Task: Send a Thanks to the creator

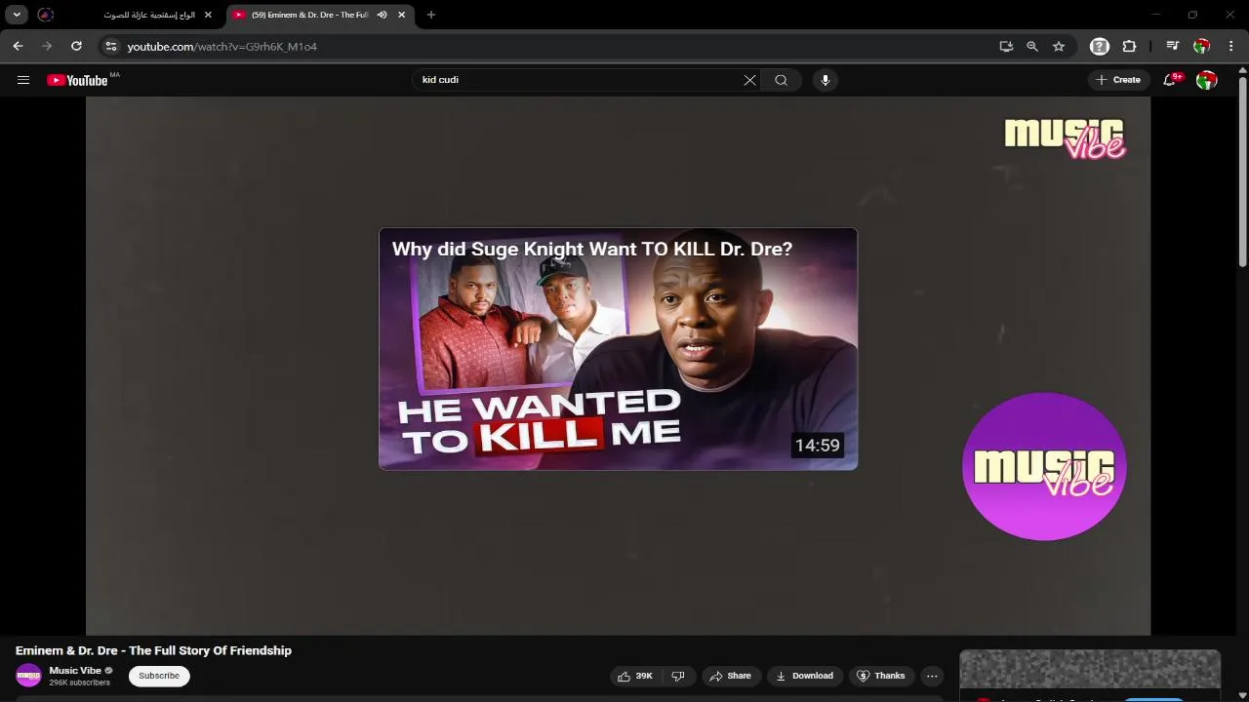Action: (881, 676)
